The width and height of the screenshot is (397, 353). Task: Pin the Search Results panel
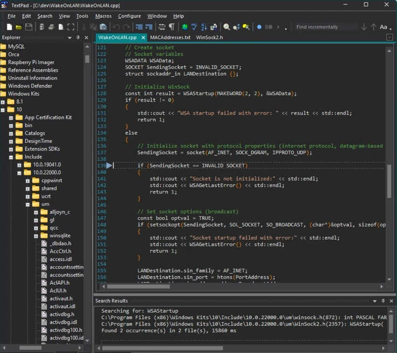point(383,301)
